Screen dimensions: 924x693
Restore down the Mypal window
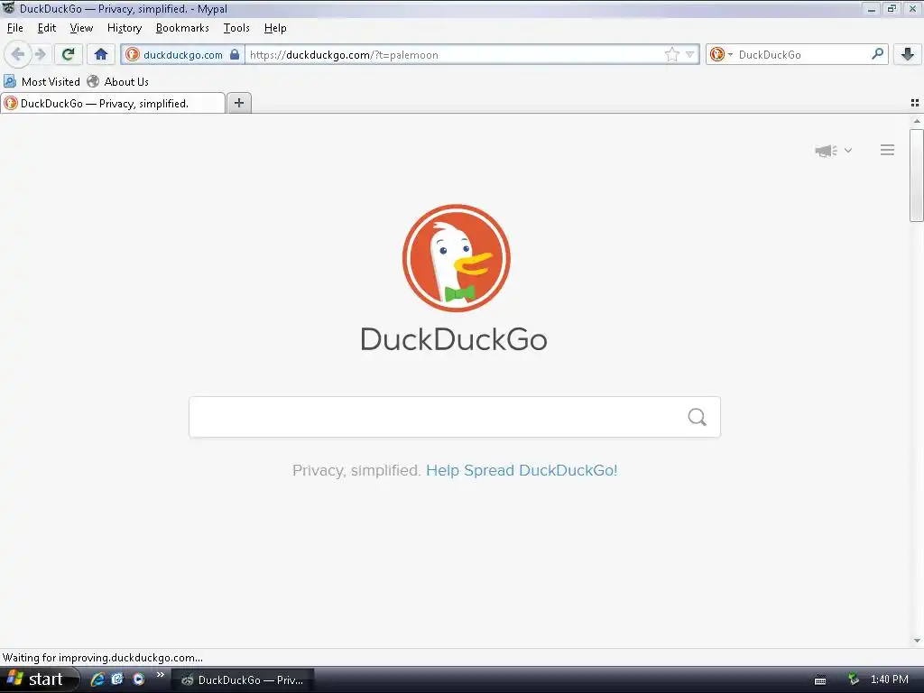[892, 8]
